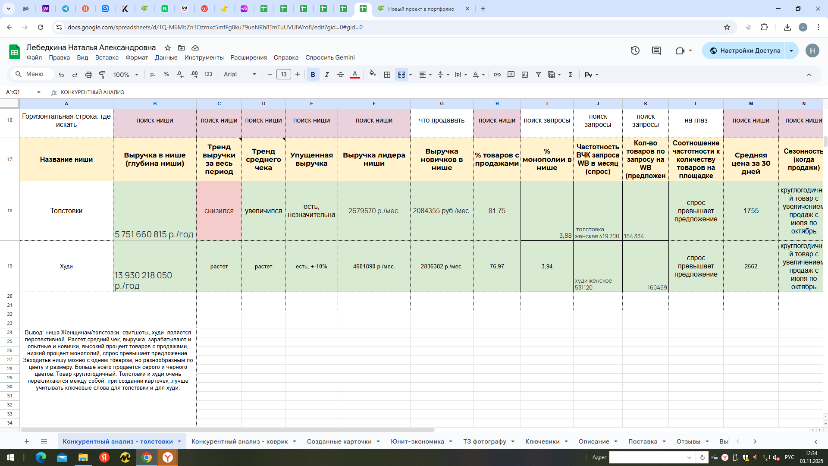Open the borders tool in toolbar
Image resolution: width=828 pixels, height=466 pixels.
(x=387, y=75)
